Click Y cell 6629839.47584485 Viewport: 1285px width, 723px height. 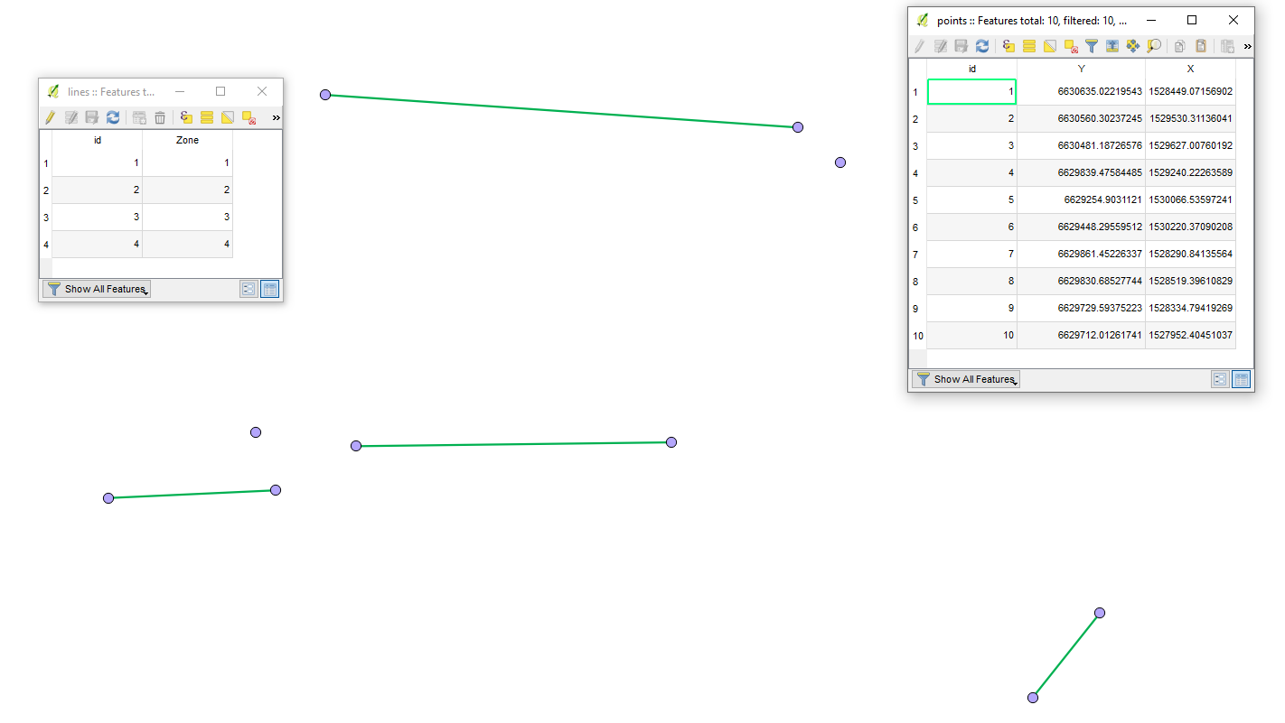coord(1082,173)
